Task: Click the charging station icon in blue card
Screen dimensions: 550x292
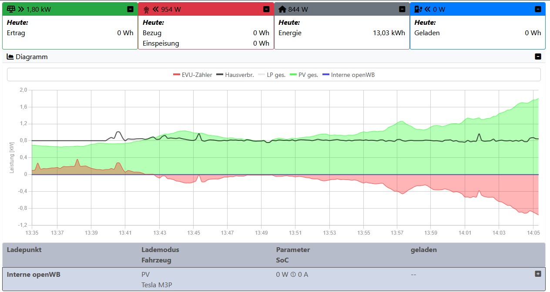Action: (x=418, y=9)
